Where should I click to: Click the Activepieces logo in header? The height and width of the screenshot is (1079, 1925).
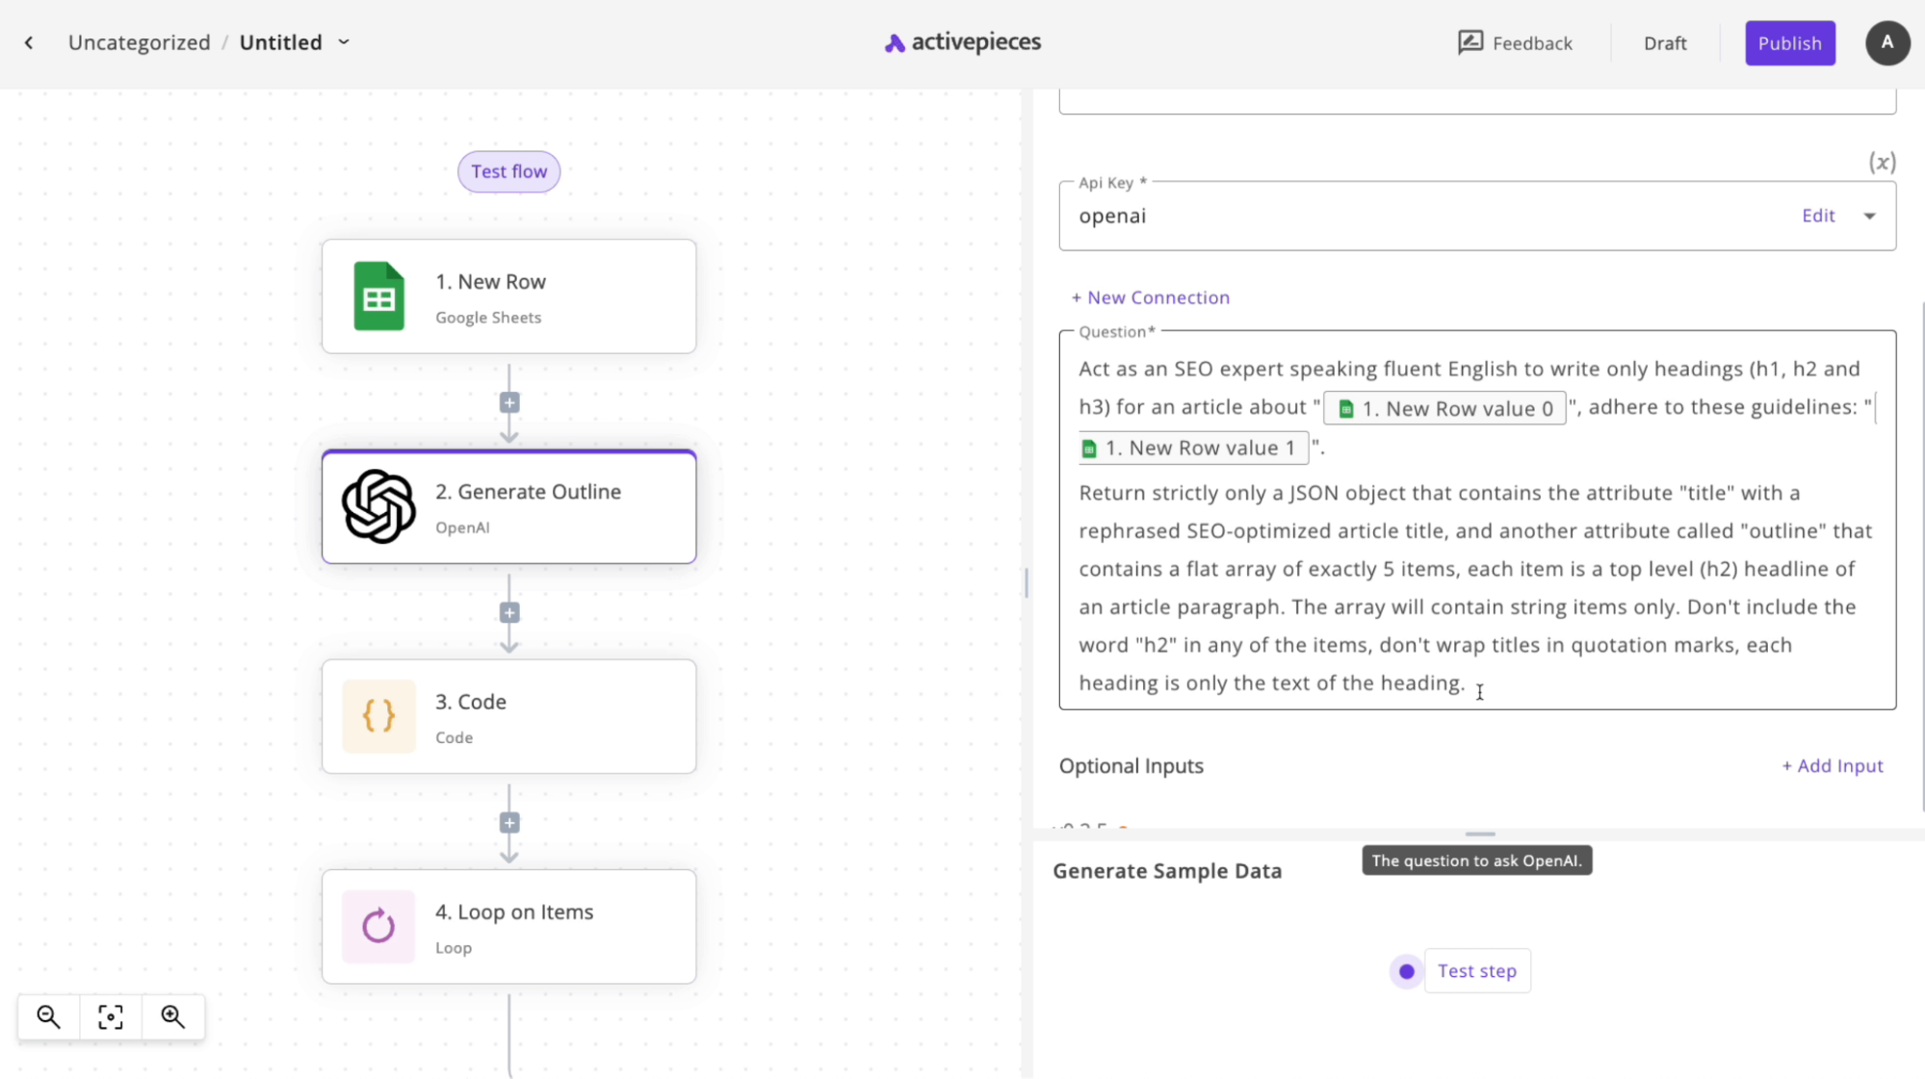964,41
